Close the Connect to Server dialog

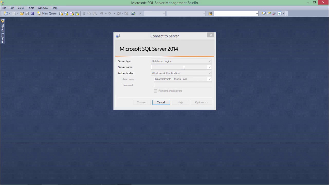211,35
